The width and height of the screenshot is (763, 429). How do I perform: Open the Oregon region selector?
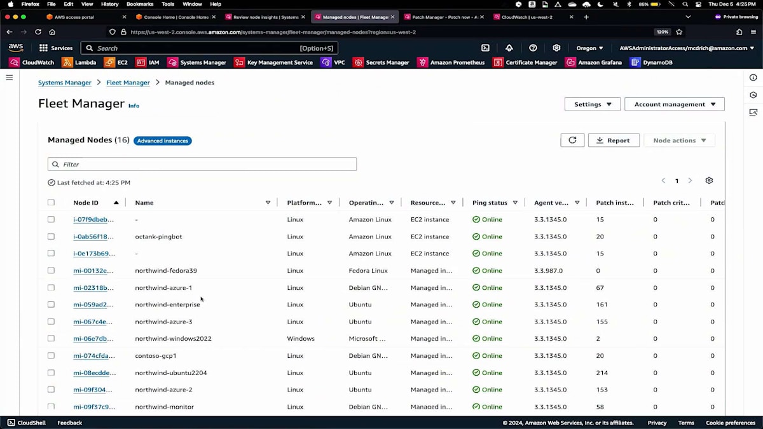[589, 48]
